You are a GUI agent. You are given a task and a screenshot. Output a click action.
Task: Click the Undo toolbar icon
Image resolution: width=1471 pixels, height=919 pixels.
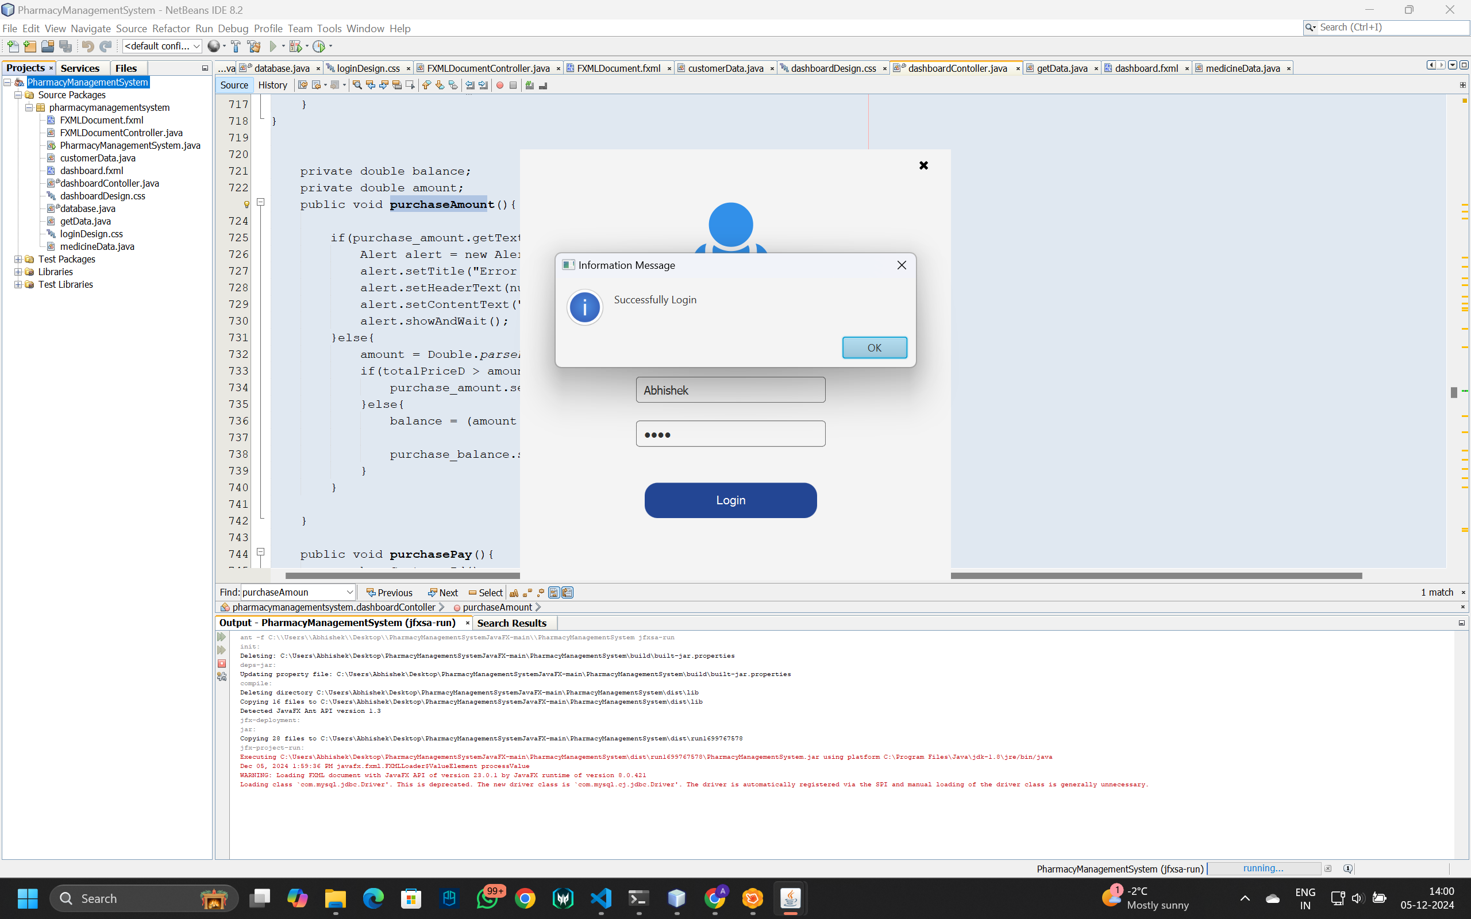(x=87, y=46)
